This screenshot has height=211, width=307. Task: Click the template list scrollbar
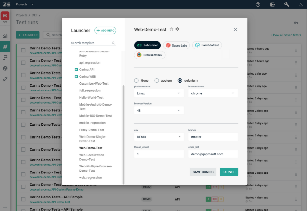124,135
